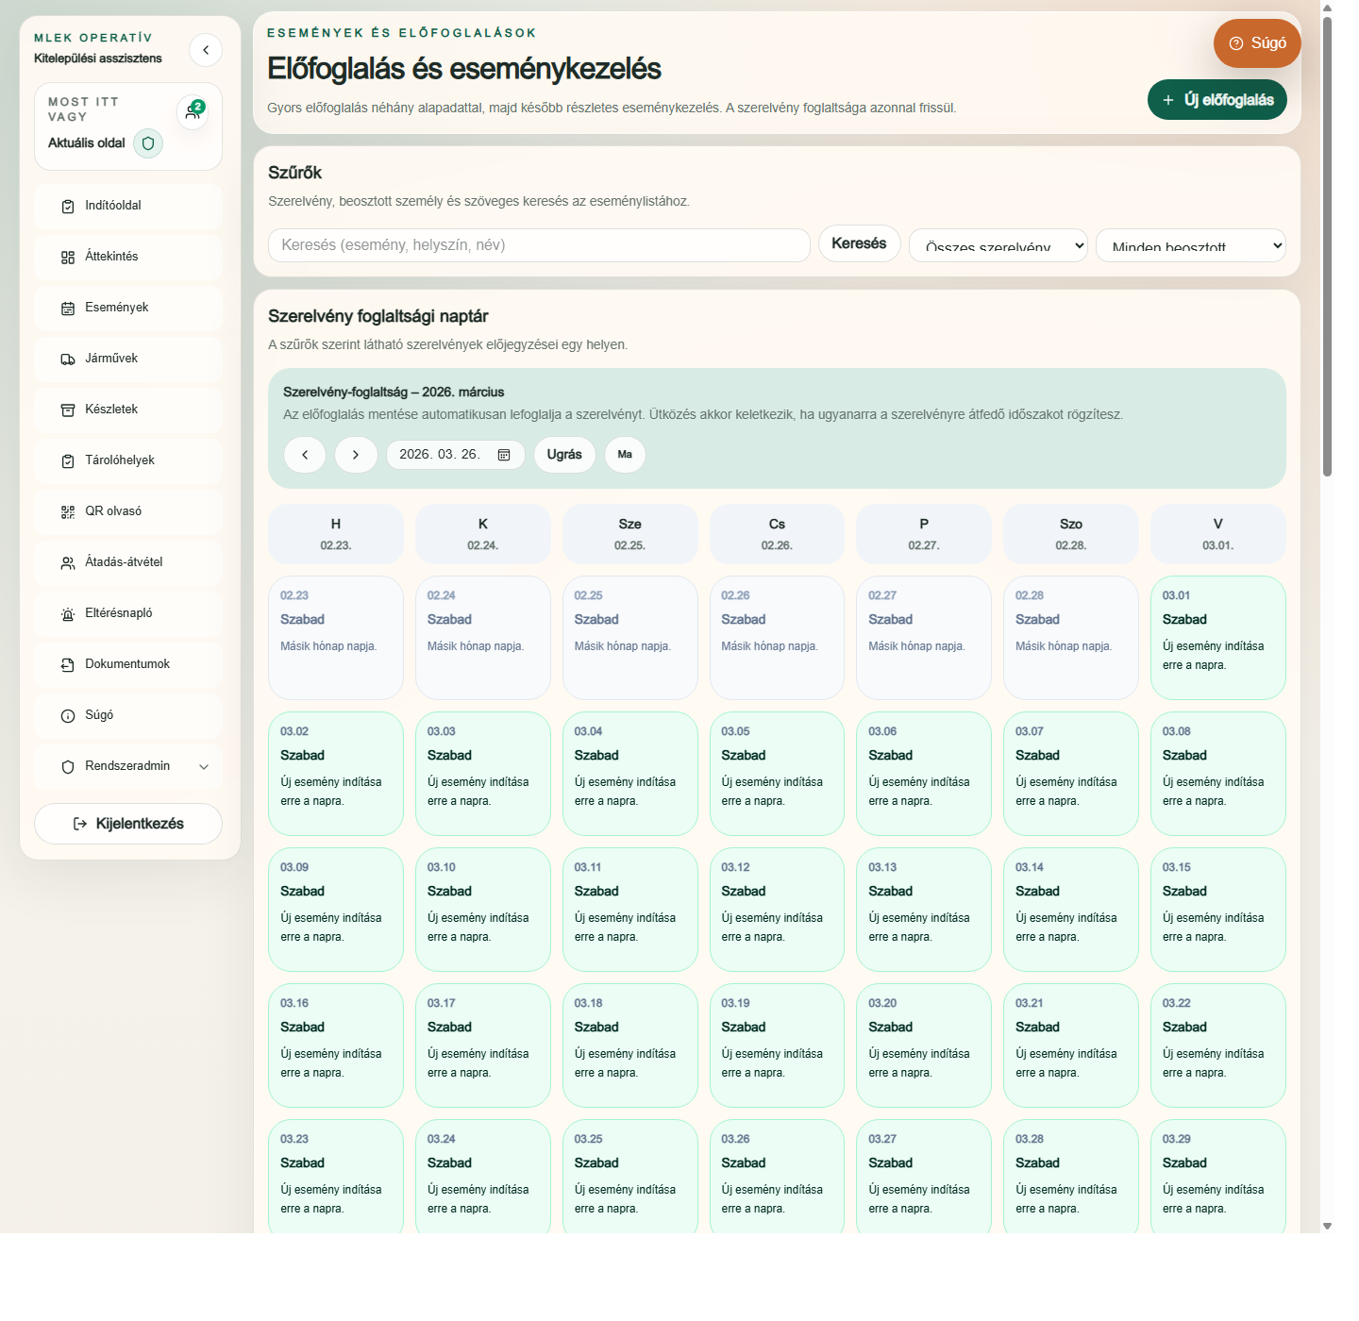Viewport: 1359px width, 1321px height.
Task: Open the Minden beosztott dropdown
Action: (1190, 245)
